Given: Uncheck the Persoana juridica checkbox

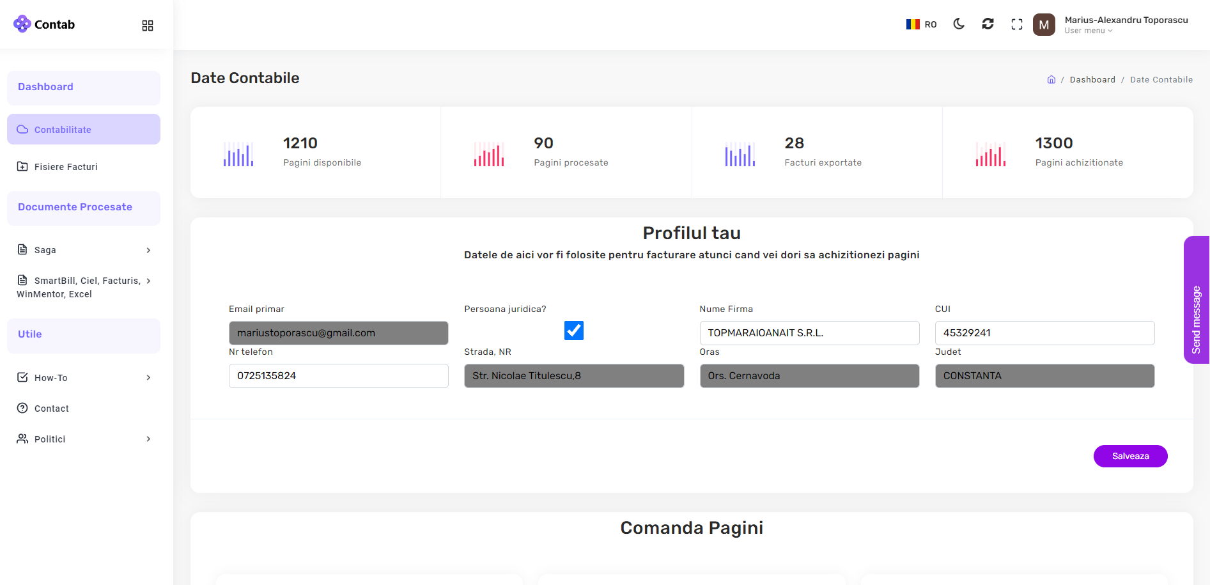Looking at the screenshot, I should pyautogui.click(x=574, y=331).
